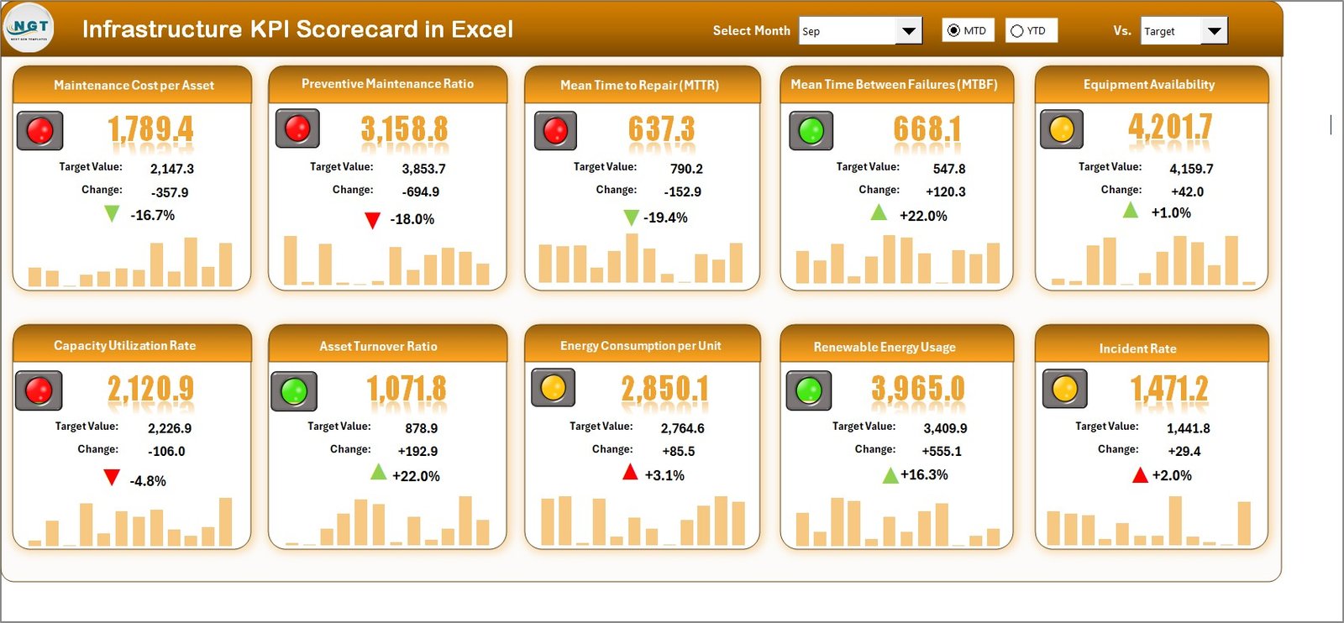Click the Infrastructure KPI Scorecard title
This screenshot has height=623, width=1344.
(297, 29)
